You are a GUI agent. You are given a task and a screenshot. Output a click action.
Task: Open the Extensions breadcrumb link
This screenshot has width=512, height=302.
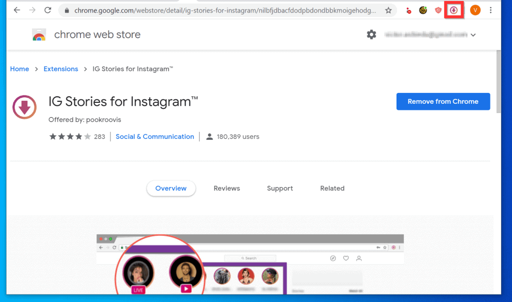60,69
